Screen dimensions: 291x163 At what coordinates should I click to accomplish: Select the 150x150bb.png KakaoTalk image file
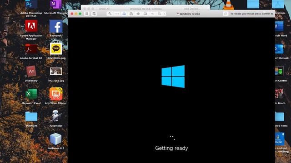(56, 48)
